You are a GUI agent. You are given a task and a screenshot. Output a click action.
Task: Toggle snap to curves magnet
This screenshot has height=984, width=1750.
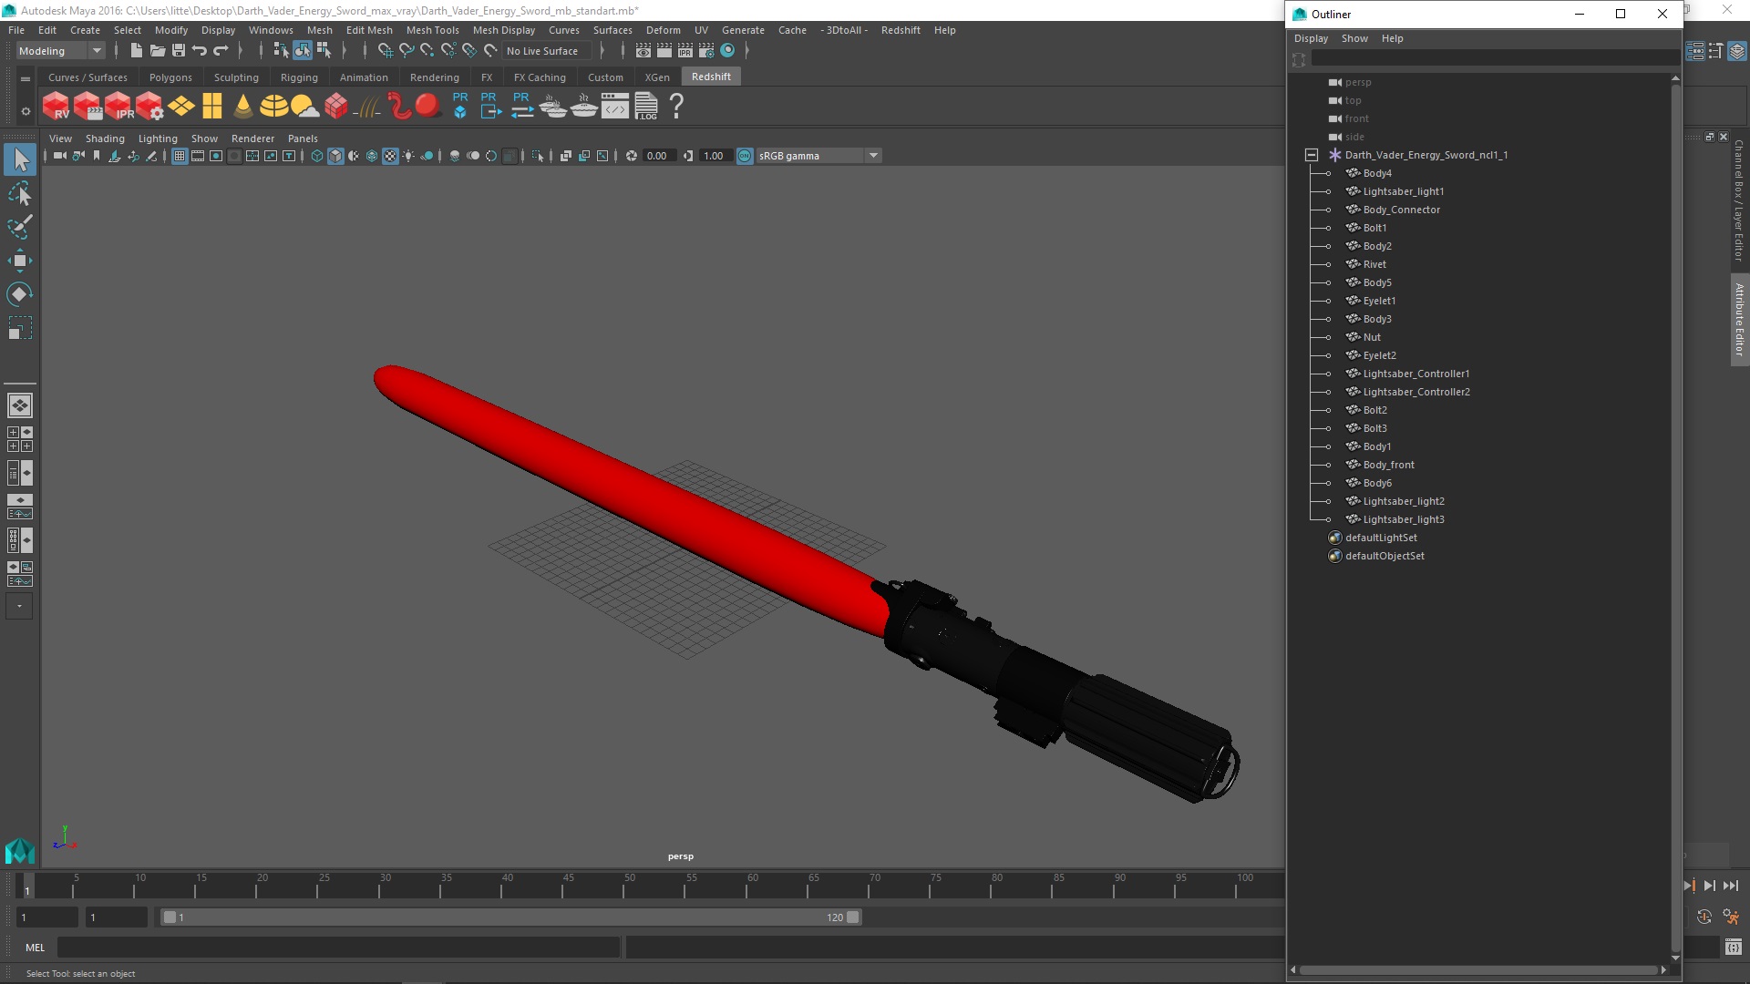click(406, 51)
